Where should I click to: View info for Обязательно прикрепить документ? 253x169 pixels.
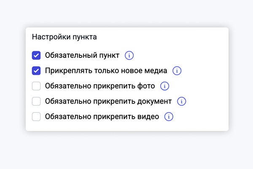pyautogui.click(x=182, y=101)
